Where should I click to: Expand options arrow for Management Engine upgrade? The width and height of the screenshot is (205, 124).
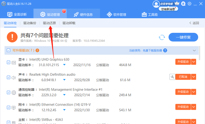point(194,92)
